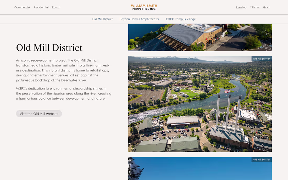288x180 pixels.
Task: Click the badge on the bottom photo
Action: tap(261, 159)
